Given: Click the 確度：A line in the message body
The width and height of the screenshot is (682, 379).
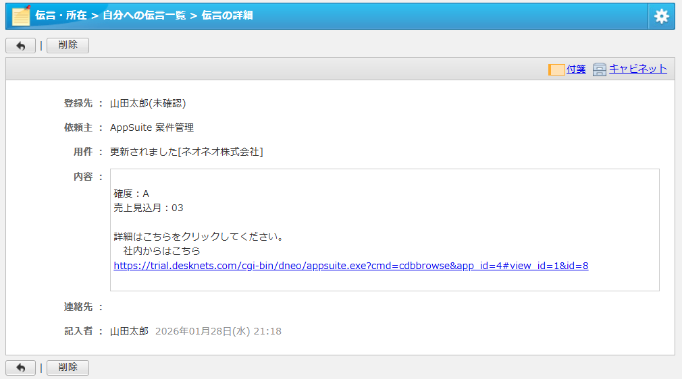Looking at the screenshot, I should [x=132, y=194].
